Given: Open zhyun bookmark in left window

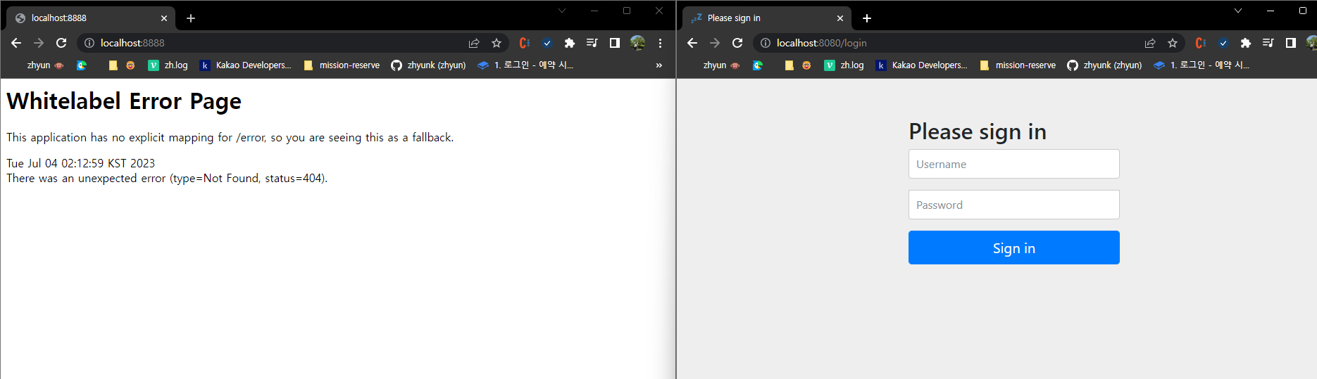Looking at the screenshot, I should click(45, 65).
